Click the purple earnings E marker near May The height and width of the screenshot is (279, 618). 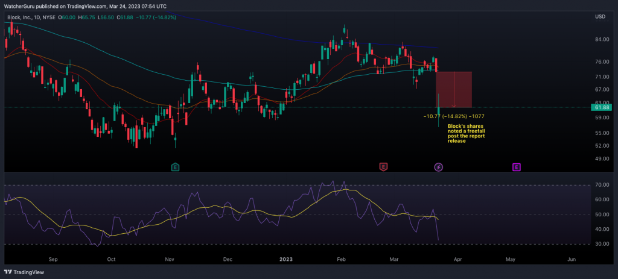(x=517, y=168)
